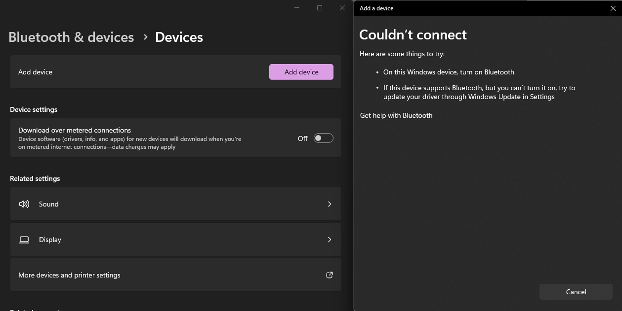Toggle Download over metered connections switch
This screenshot has height=311, width=622.
coord(324,138)
